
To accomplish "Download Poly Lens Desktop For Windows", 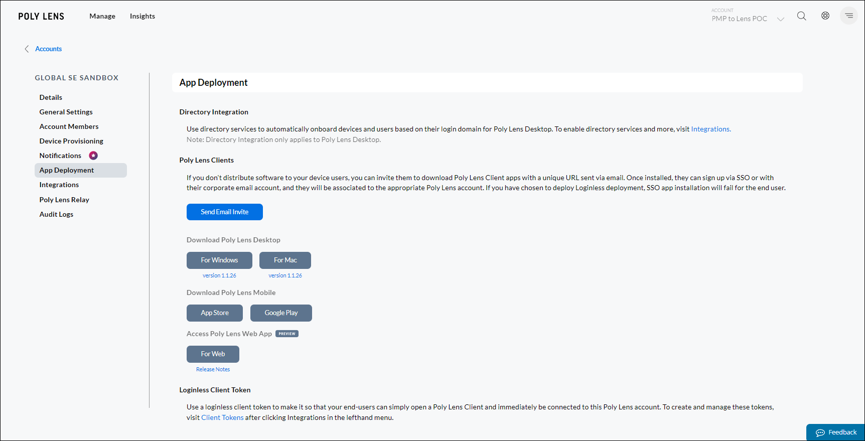I will 219,260.
